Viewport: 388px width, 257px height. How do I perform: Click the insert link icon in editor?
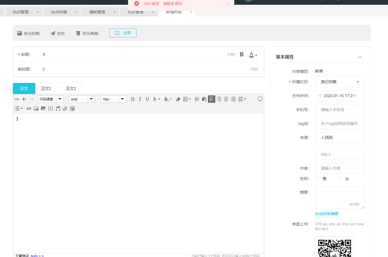coord(29,109)
